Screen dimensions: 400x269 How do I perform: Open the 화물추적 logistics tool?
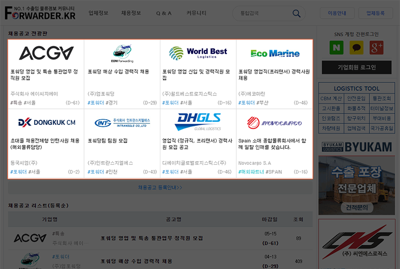(x=356, y=108)
